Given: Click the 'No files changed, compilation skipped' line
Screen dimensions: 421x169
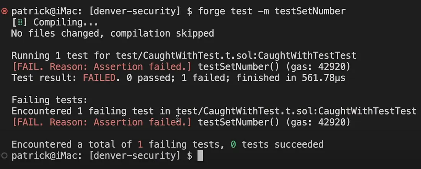Looking at the screenshot, I should (x=113, y=34).
